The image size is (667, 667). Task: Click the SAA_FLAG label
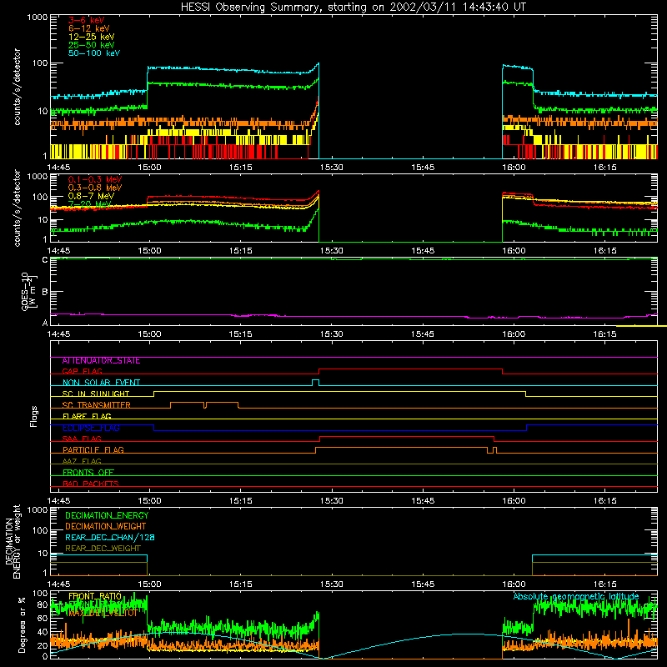[x=82, y=439]
